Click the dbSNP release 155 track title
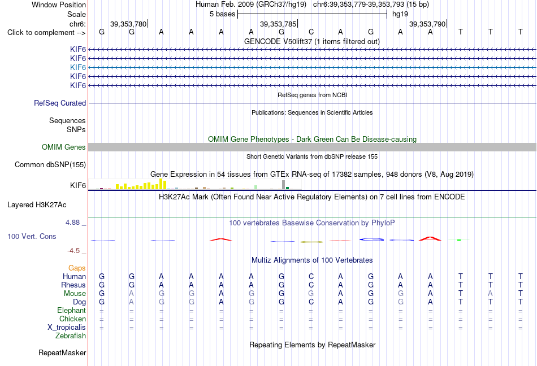The image size is (537, 366). 312,156
